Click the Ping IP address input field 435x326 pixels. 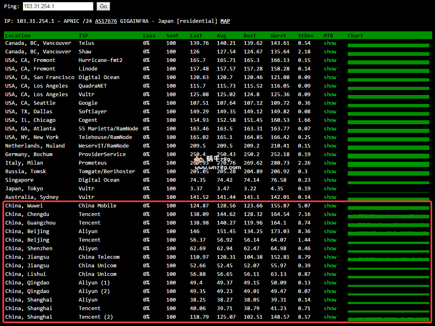pos(58,6)
